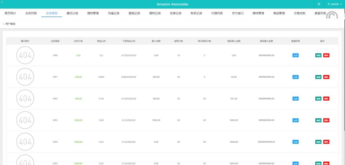Click the circular logo icon right of the tabs
This screenshot has width=345, height=165.
coord(332,16)
